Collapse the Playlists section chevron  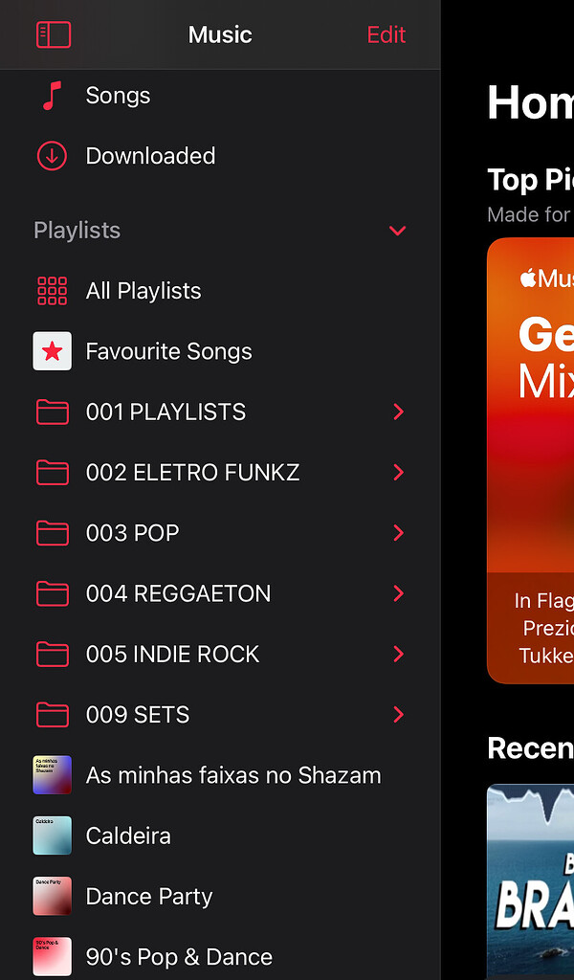pos(397,231)
